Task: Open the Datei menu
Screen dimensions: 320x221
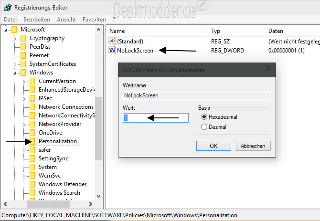Action: pos(10,20)
